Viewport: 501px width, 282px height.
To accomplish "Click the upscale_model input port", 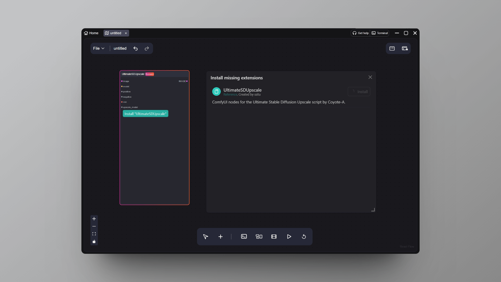I will pyautogui.click(x=122, y=107).
